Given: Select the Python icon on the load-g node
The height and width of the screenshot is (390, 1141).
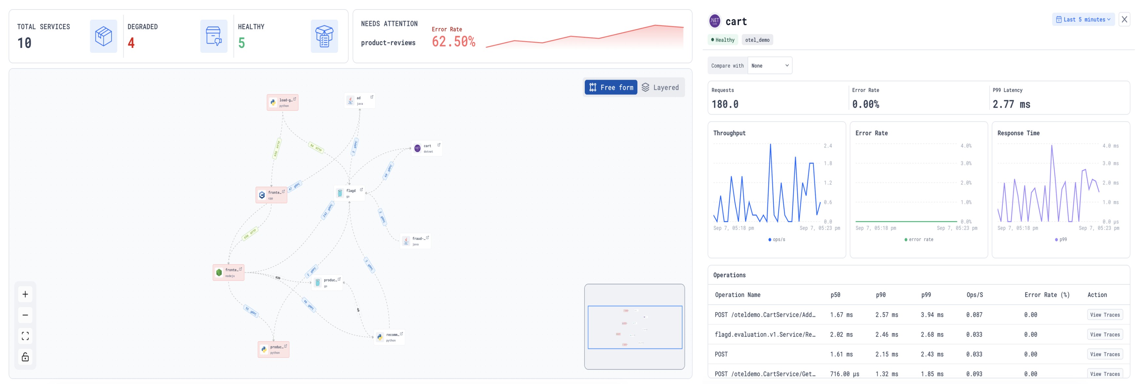Looking at the screenshot, I should [273, 102].
